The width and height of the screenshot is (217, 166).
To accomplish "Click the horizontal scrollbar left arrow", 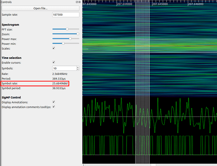I will 84,165.
